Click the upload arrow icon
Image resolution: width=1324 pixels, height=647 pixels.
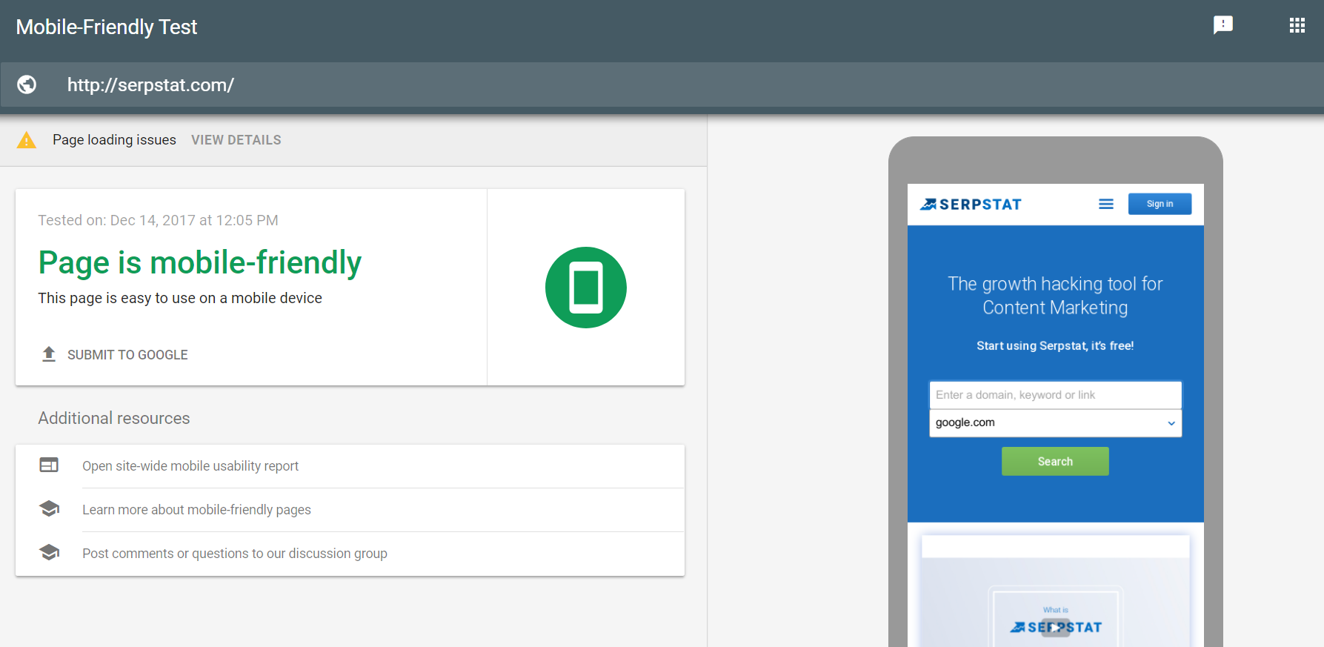point(49,354)
